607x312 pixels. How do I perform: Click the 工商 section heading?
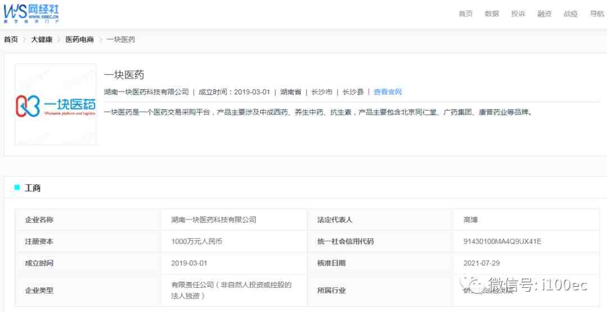(x=33, y=189)
